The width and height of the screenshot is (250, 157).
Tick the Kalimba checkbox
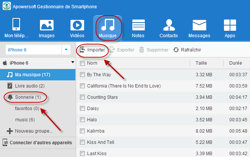click(x=82, y=131)
